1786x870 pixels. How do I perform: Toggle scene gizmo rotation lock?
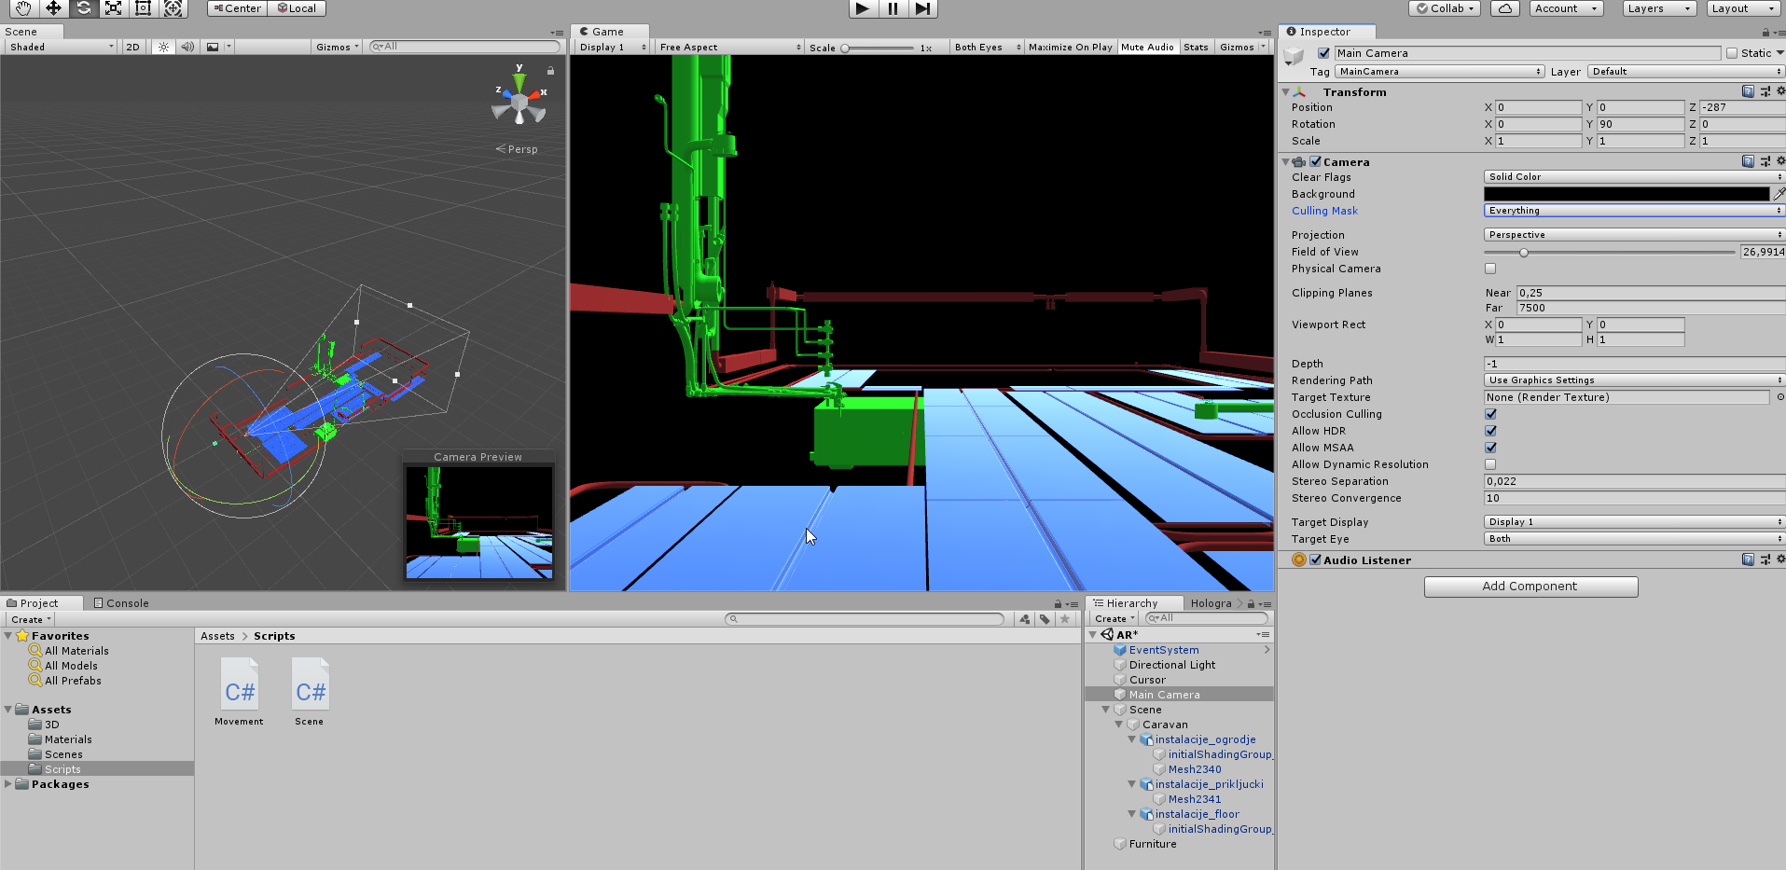coord(550,71)
